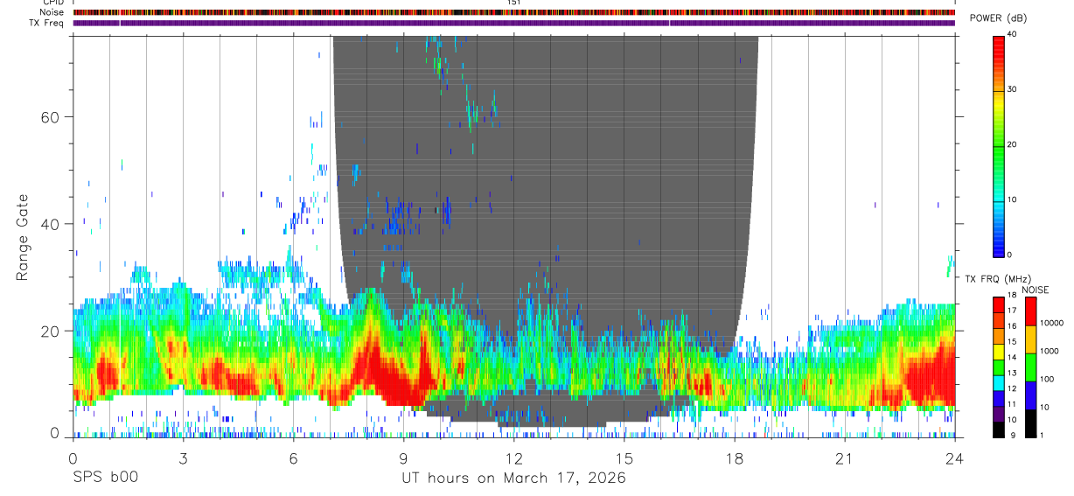Select the 13 tick on TX FRQ legend
Screen dimensions: 1074x496
tap(1011, 373)
